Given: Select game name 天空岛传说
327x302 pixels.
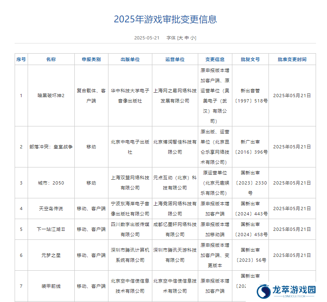Looking at the screenshot, I should [x=51, y=209].
